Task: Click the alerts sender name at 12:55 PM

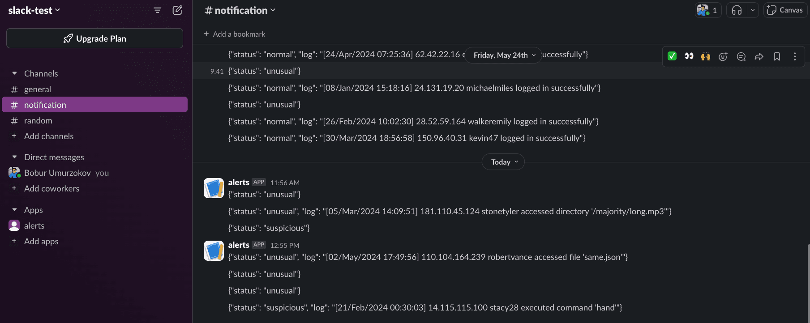Action: 239,245
